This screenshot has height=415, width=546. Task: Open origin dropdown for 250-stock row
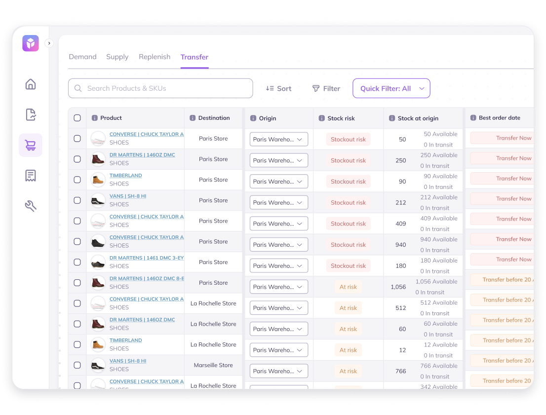(x=279, y=160)
